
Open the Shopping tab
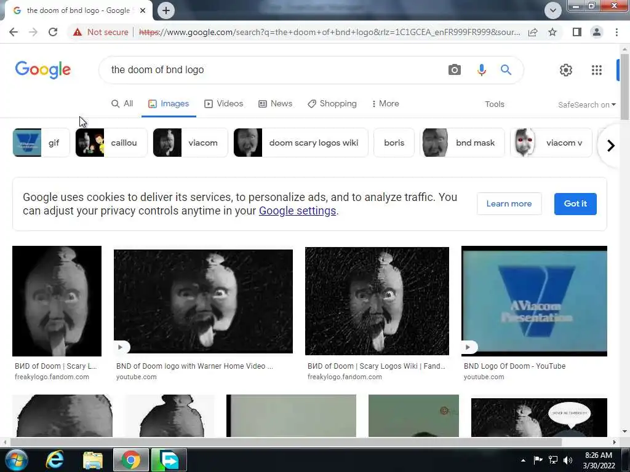click(x=332, y=103)
